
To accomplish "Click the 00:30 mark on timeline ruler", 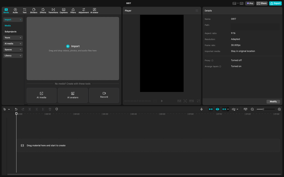I will coord(105,114).
